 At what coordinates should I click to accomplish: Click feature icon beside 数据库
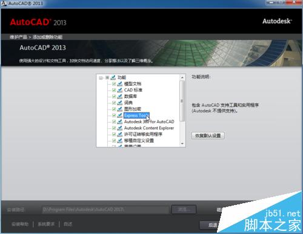coord(120,96)
